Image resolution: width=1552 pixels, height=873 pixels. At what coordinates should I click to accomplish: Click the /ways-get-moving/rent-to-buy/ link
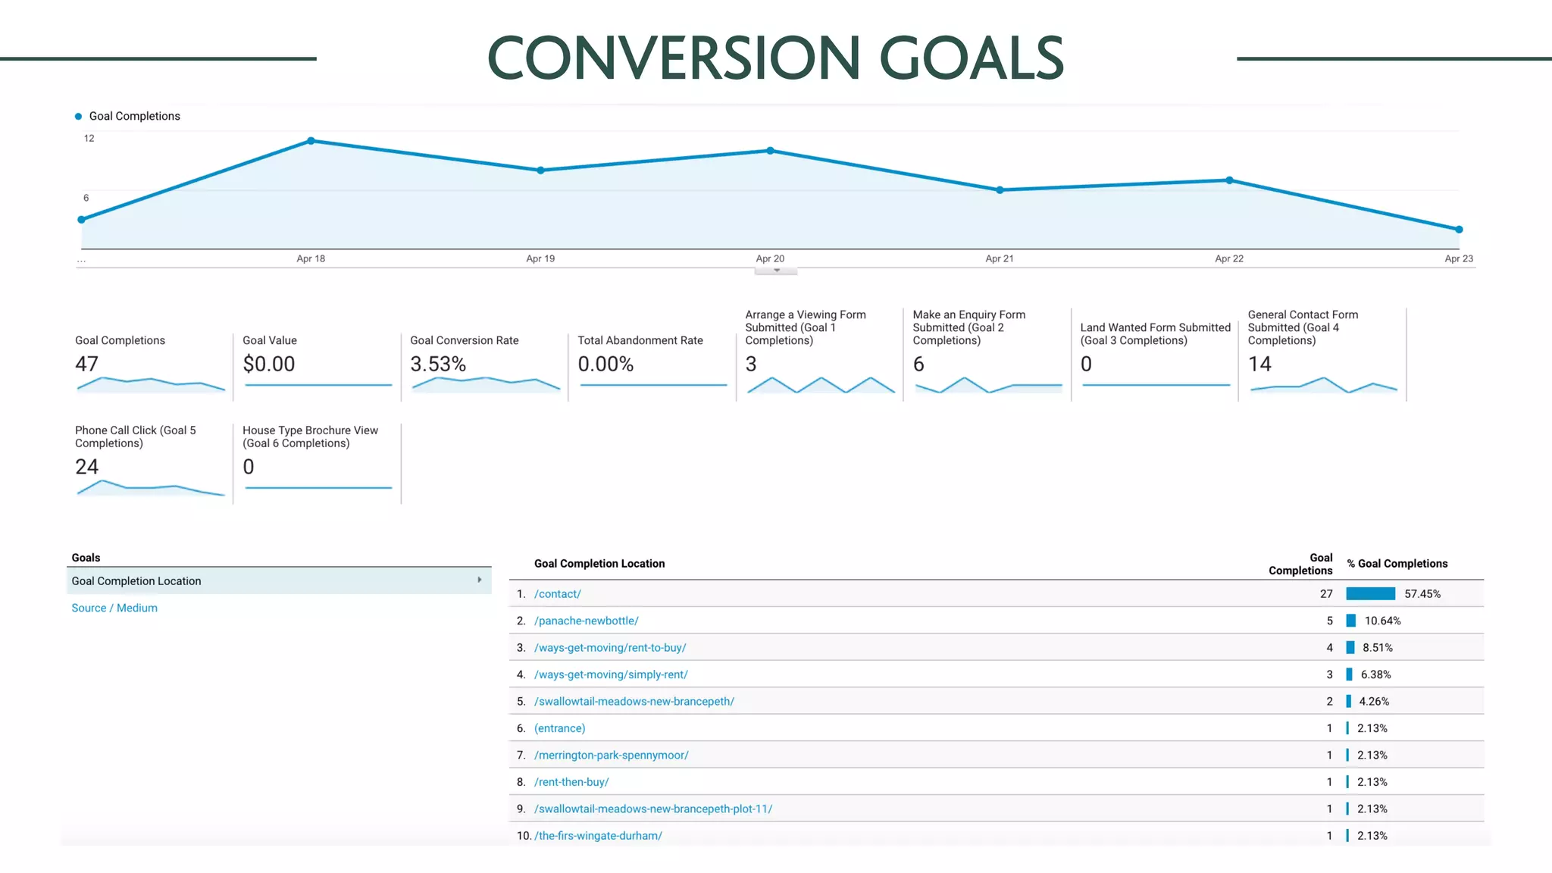(609, 648)
